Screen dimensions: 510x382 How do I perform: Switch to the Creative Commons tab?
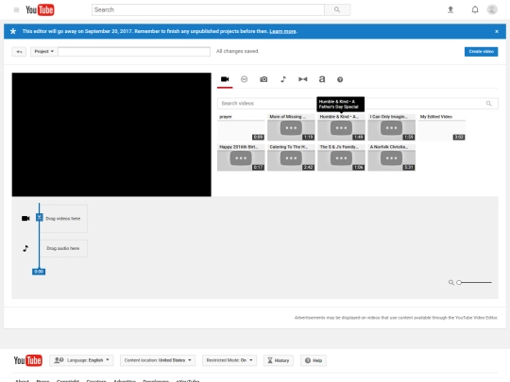click(x=244, y=79)
